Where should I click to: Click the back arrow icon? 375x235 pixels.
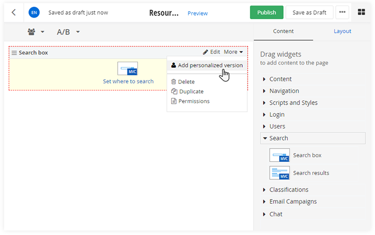click(x=14, y=13)
